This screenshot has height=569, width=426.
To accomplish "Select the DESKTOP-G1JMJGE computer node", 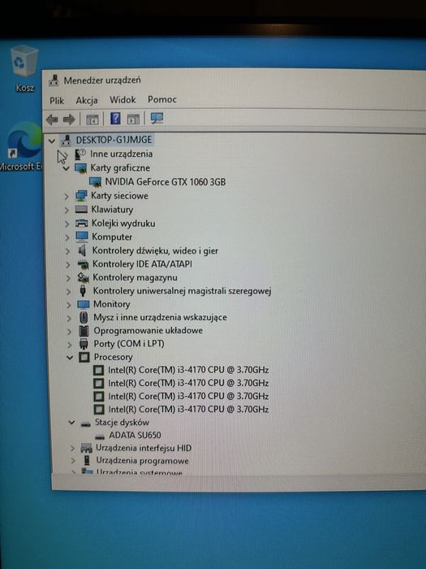I will coord(114,140).
